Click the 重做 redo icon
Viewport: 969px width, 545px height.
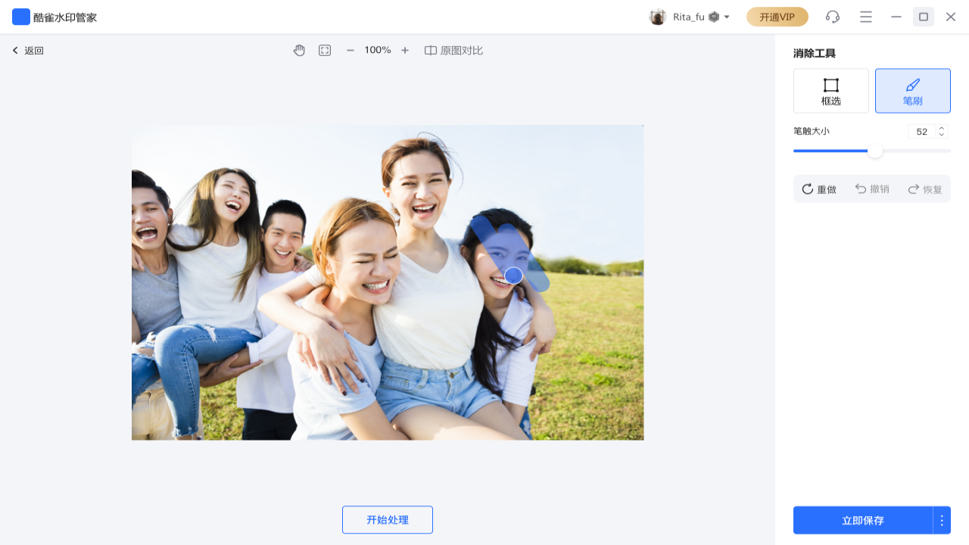(x=807, y=189)
